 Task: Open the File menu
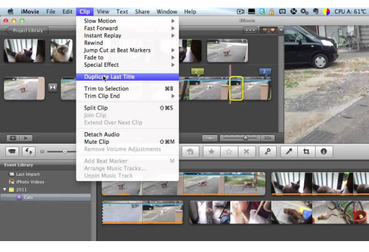[x=51, y=12]
